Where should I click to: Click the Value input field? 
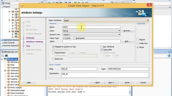coord(91,41)
